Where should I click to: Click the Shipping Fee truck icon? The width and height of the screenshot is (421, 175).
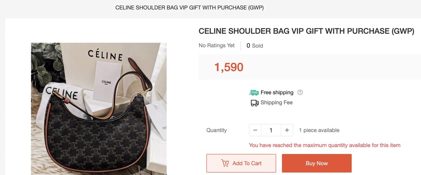coord(255,103)
